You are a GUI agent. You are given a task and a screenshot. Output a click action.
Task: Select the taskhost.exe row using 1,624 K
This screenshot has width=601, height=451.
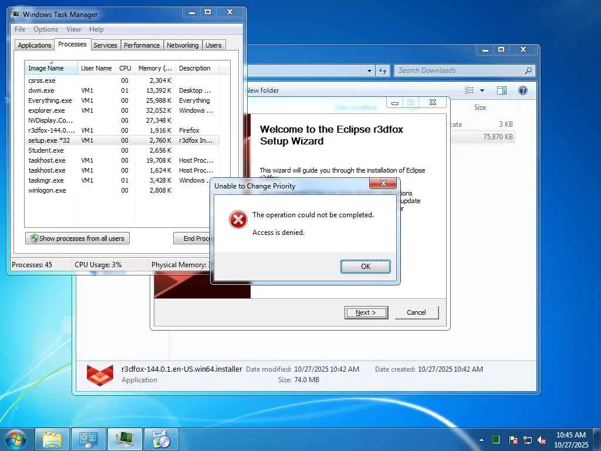pos(123,170)
